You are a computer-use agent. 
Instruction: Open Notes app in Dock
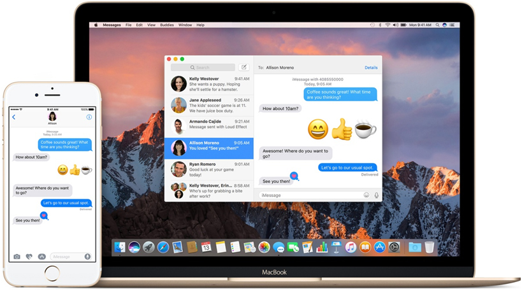221,247
